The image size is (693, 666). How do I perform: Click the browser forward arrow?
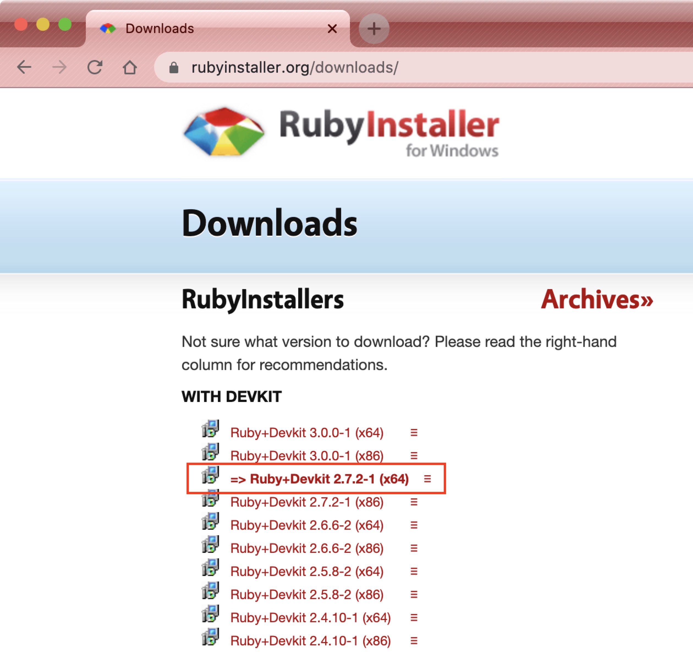click(59, 67)
